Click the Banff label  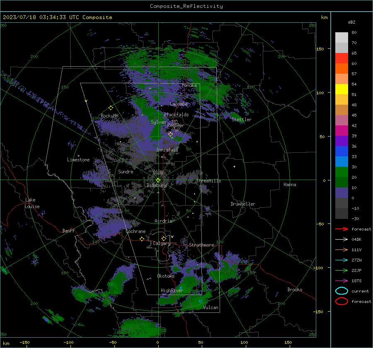[68, 231]
